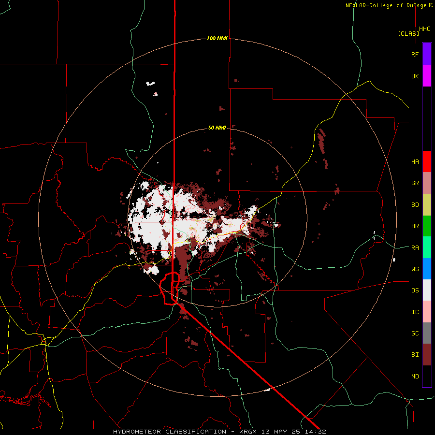Click the RA rain legend swatch

427,247
